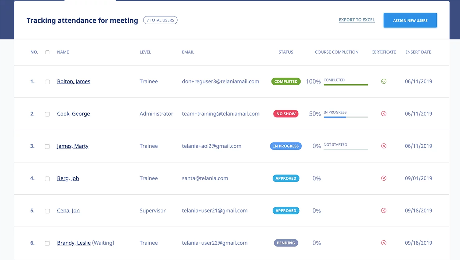
Task: Click the Completed status badge
Action: [286, 82]
